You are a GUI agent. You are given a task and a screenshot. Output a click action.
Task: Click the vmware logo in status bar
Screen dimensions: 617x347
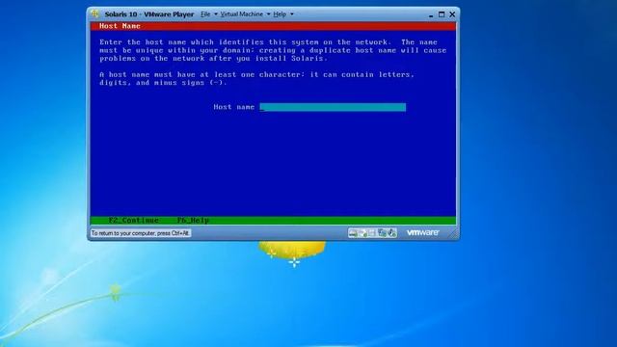coord(422,232)
